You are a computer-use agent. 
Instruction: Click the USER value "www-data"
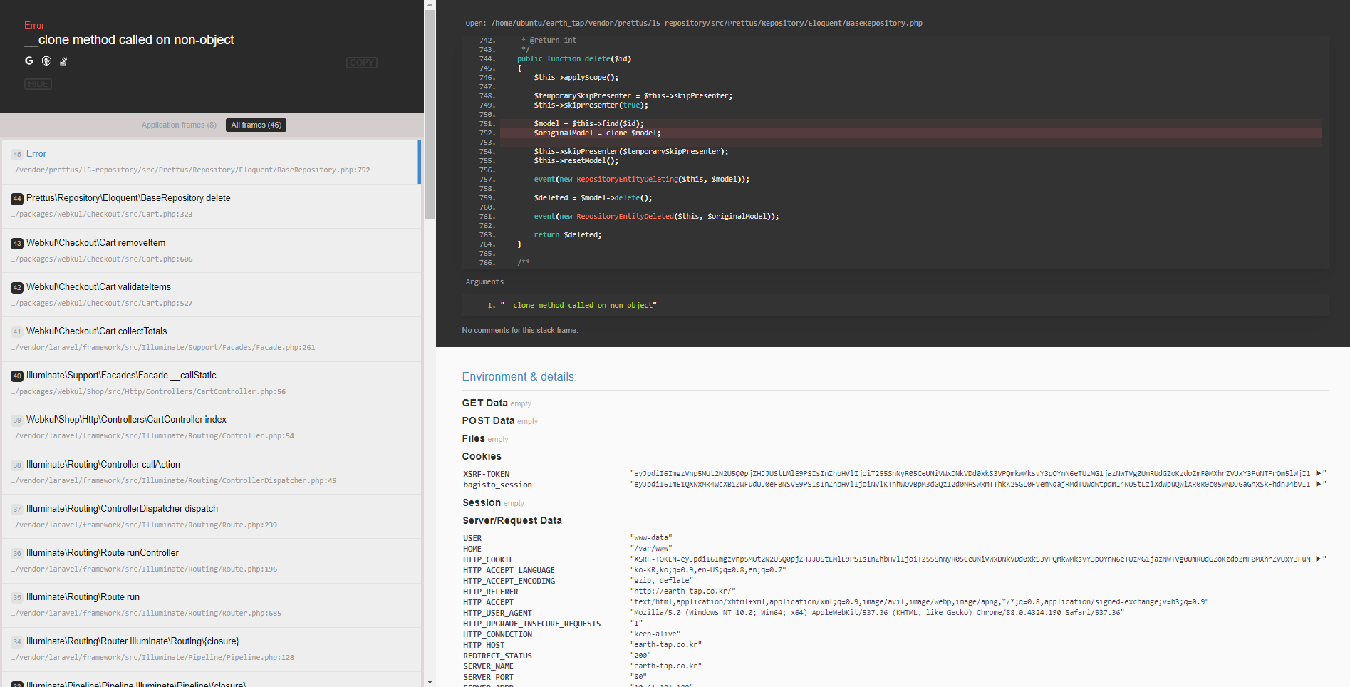[x=651, y=538]
